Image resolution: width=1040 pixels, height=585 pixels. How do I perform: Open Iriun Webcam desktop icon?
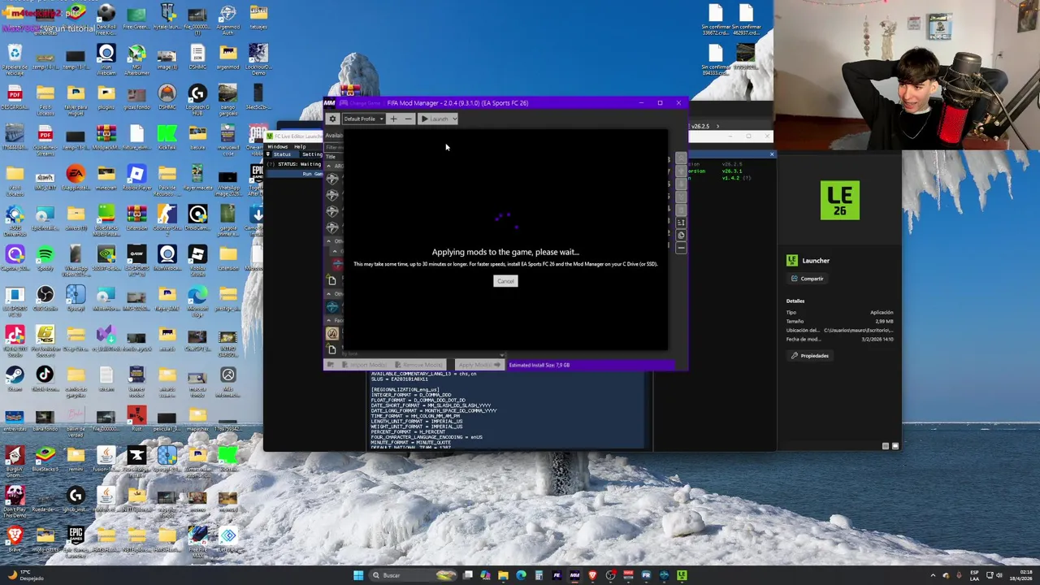point(106,60)
